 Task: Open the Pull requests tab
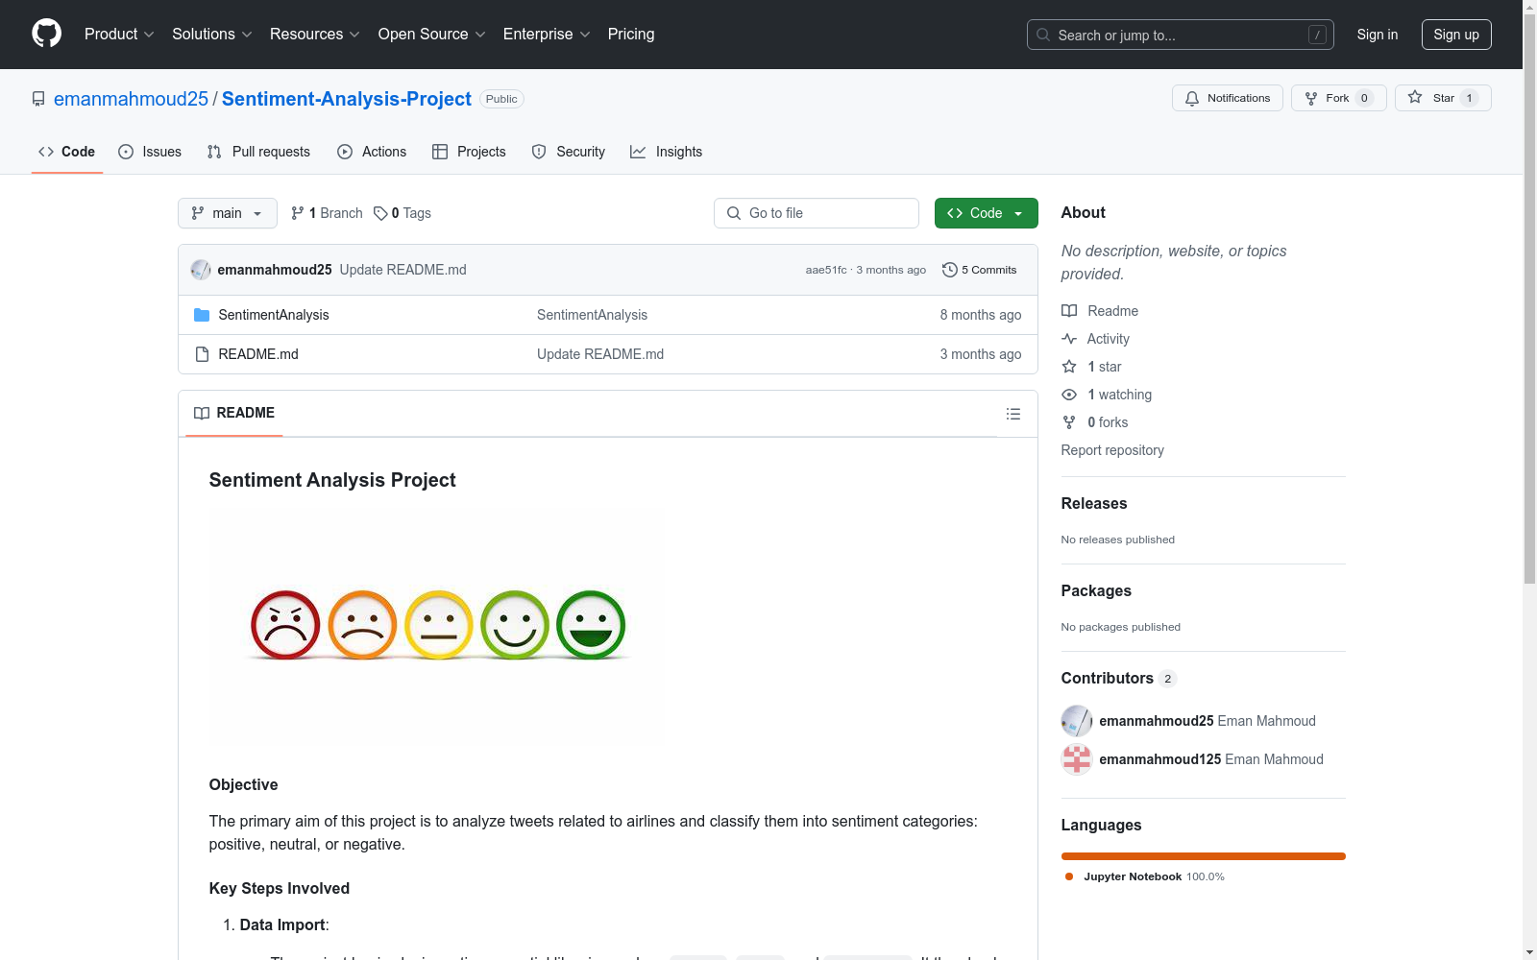tap(258, 152)
